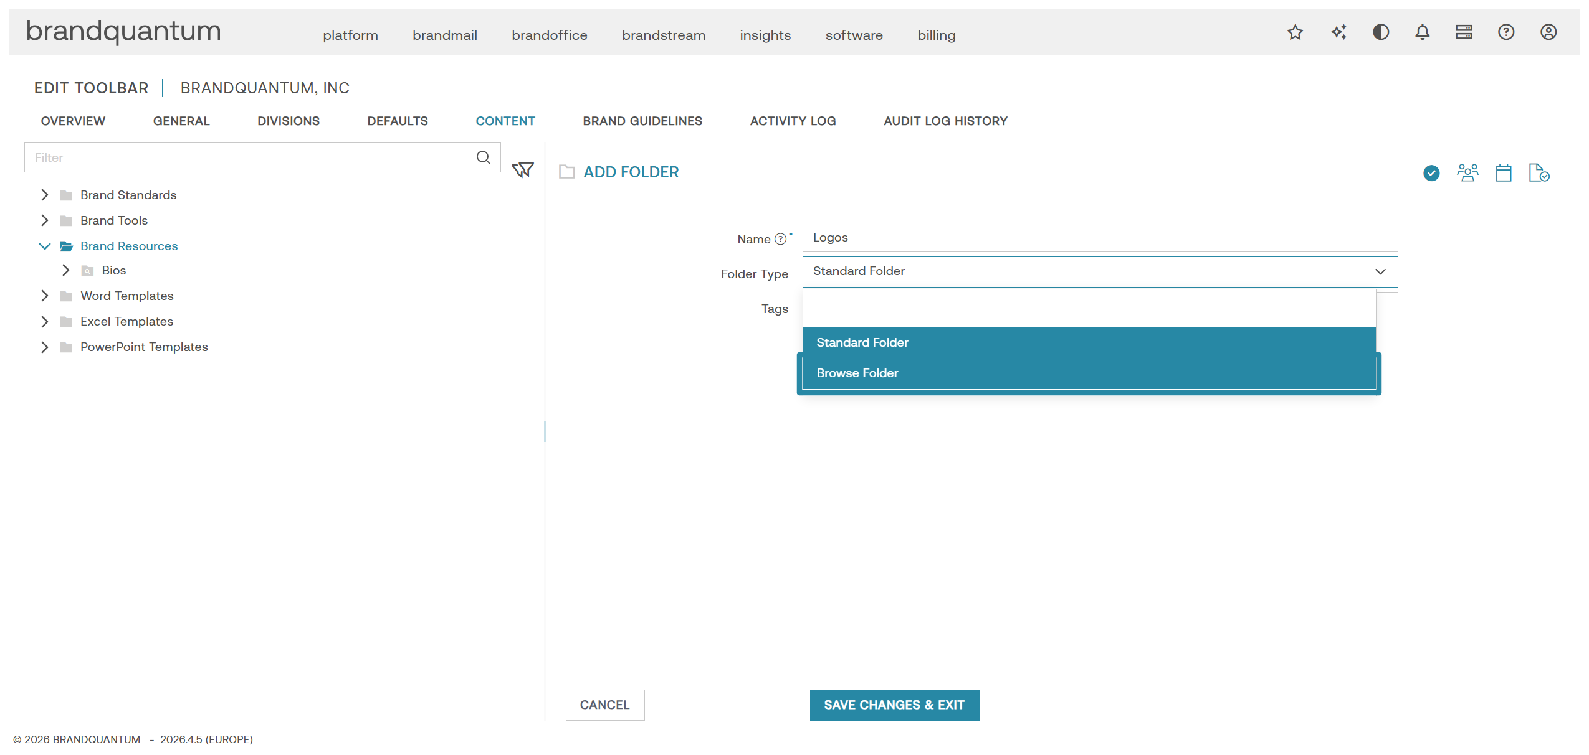Click Save Changes & Exit

click(x=894, y=705)
